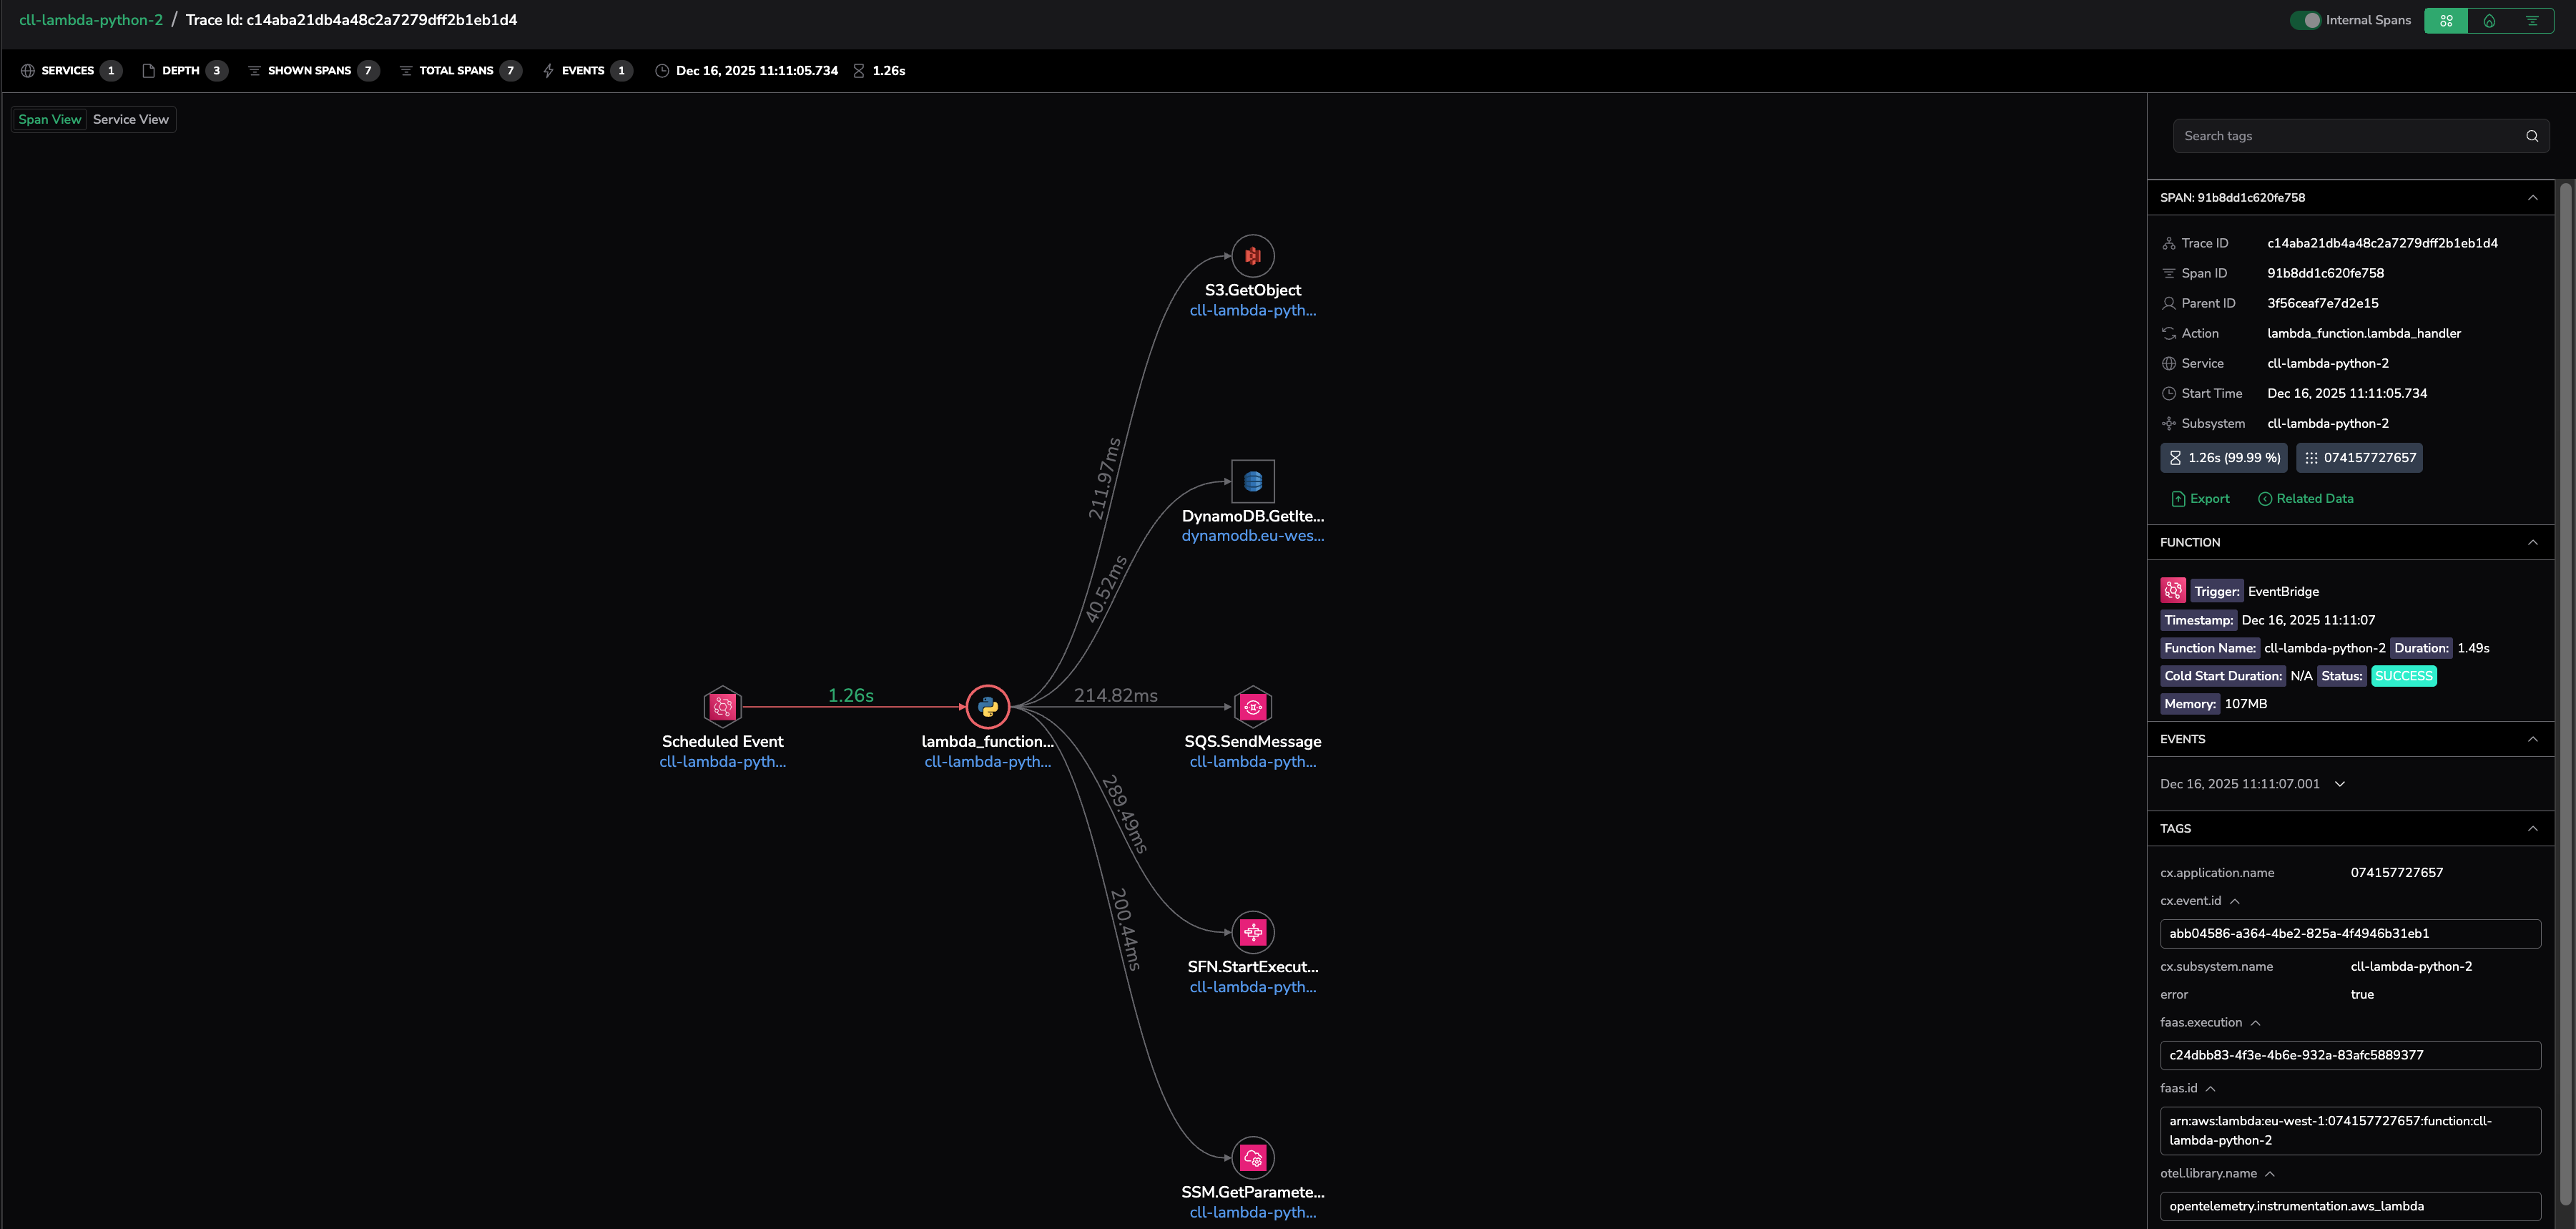Collapse the cx.event.id tag value
The image size is (2576, 1229).
(x=2234, y=901)
